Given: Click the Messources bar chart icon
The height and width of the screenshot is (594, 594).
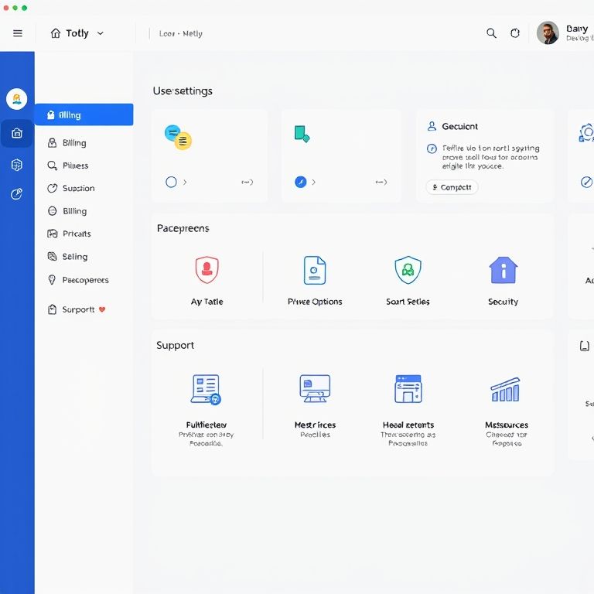Looking at the screenshot, I should pos(506,390).
